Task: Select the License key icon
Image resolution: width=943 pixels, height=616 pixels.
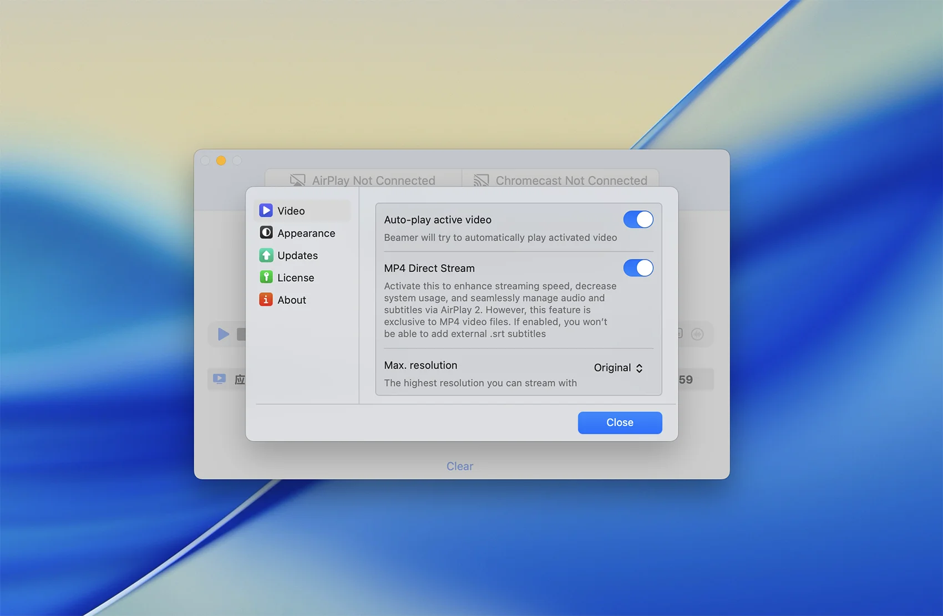Action: [x=266, y=277]
